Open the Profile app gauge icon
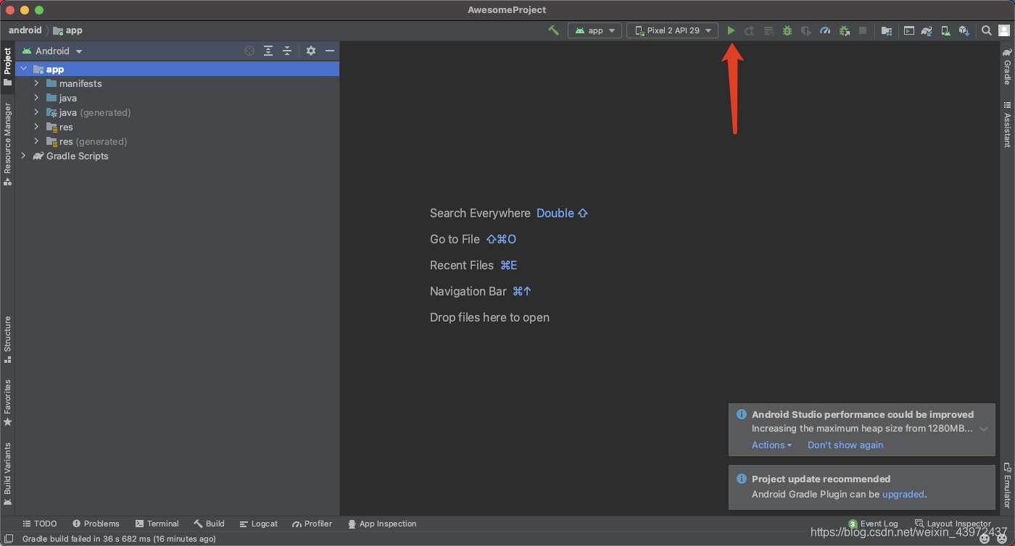Screen dimensions: 1015x546 (x=825, y=30)
